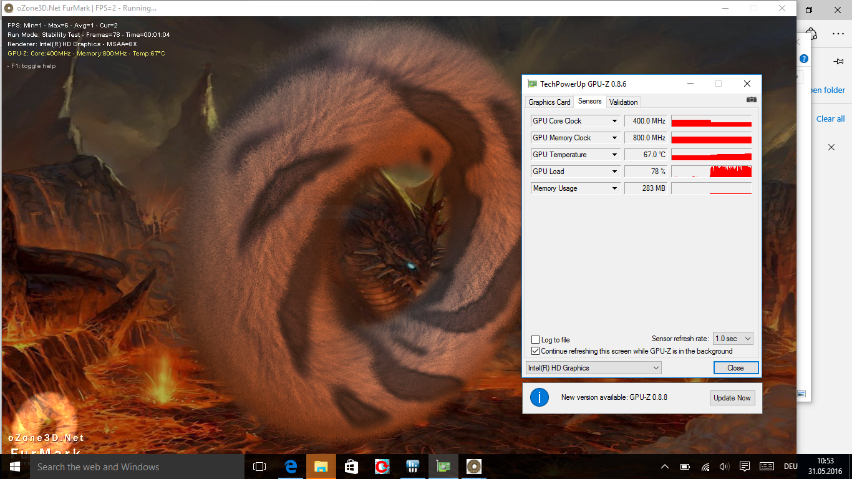
Task: Click the GPU-Z title bar app icon
Action: pos(532,84)
